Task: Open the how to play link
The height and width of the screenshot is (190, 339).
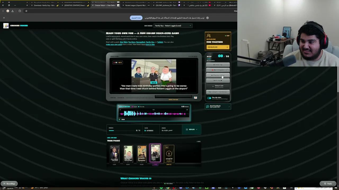Action: (150, 45)
